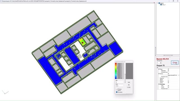Enable the Надписи checkbox
The image size is (180, 101).
tap(168, 78)
